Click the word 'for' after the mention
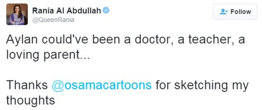 163,85
